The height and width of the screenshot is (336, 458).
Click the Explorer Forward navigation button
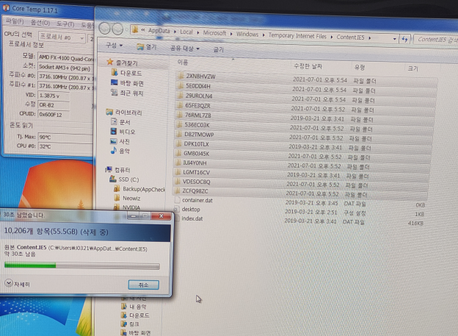click(117, 29)
